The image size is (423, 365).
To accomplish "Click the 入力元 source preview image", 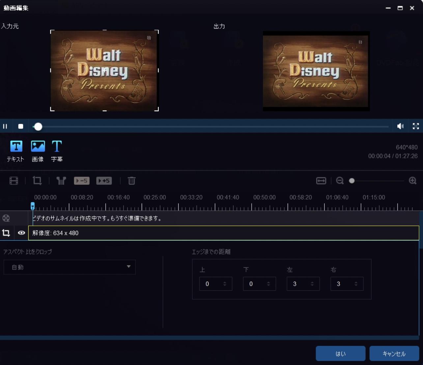I will (104, 70).
